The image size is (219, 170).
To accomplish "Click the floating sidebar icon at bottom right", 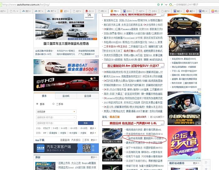I will tap(206, 162).
